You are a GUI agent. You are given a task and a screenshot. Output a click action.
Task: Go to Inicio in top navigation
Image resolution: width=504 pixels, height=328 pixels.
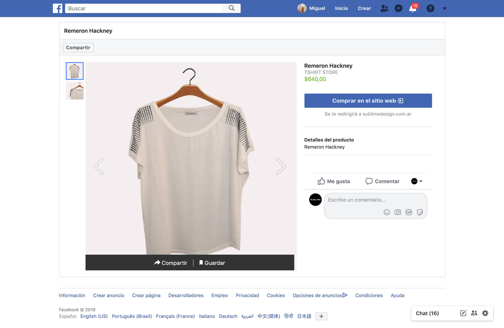pyautogui.click(x=341, y=8)
